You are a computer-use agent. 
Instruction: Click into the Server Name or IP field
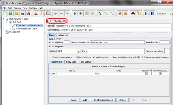[x=117, y=42]
